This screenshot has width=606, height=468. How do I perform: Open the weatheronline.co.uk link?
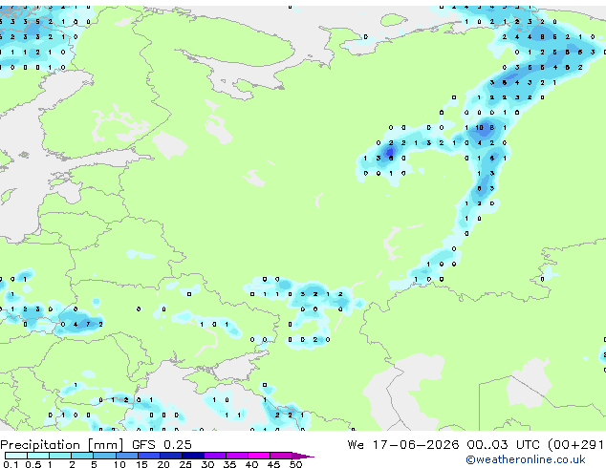point(526,459)
